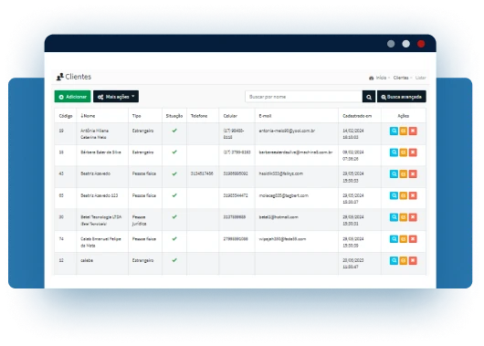This screenshot has width=484, height=346.
Task: Click the Situação column header
Action: (x=174, y=116)
